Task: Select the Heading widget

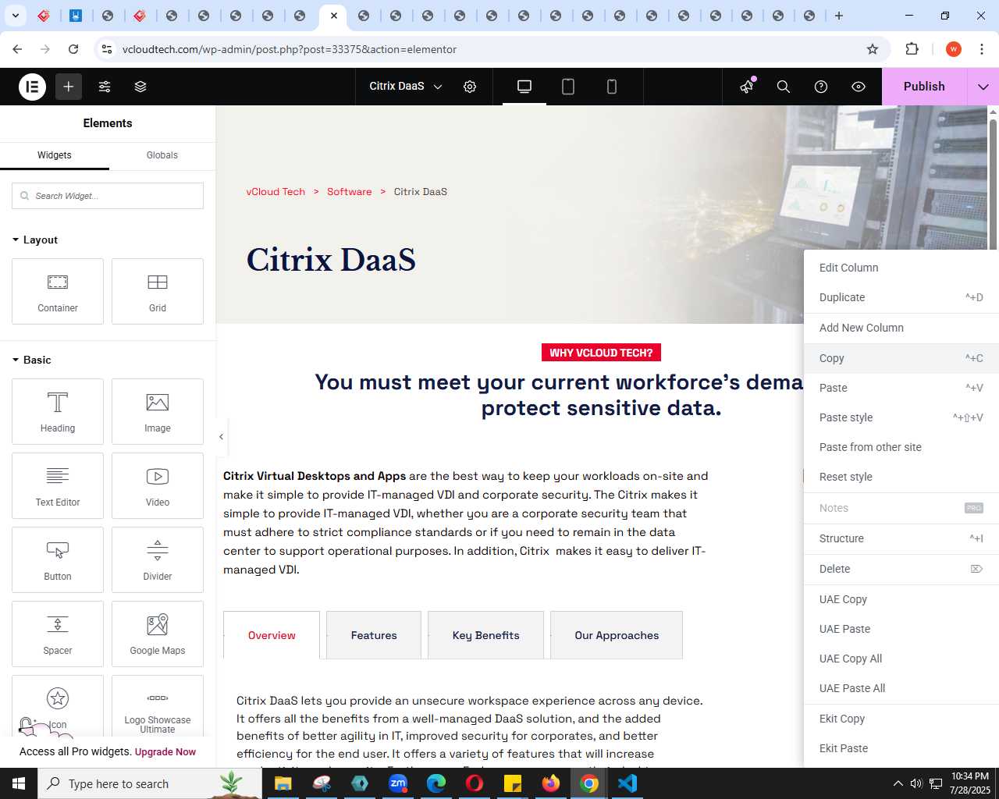Action: (x=58, y=411)
